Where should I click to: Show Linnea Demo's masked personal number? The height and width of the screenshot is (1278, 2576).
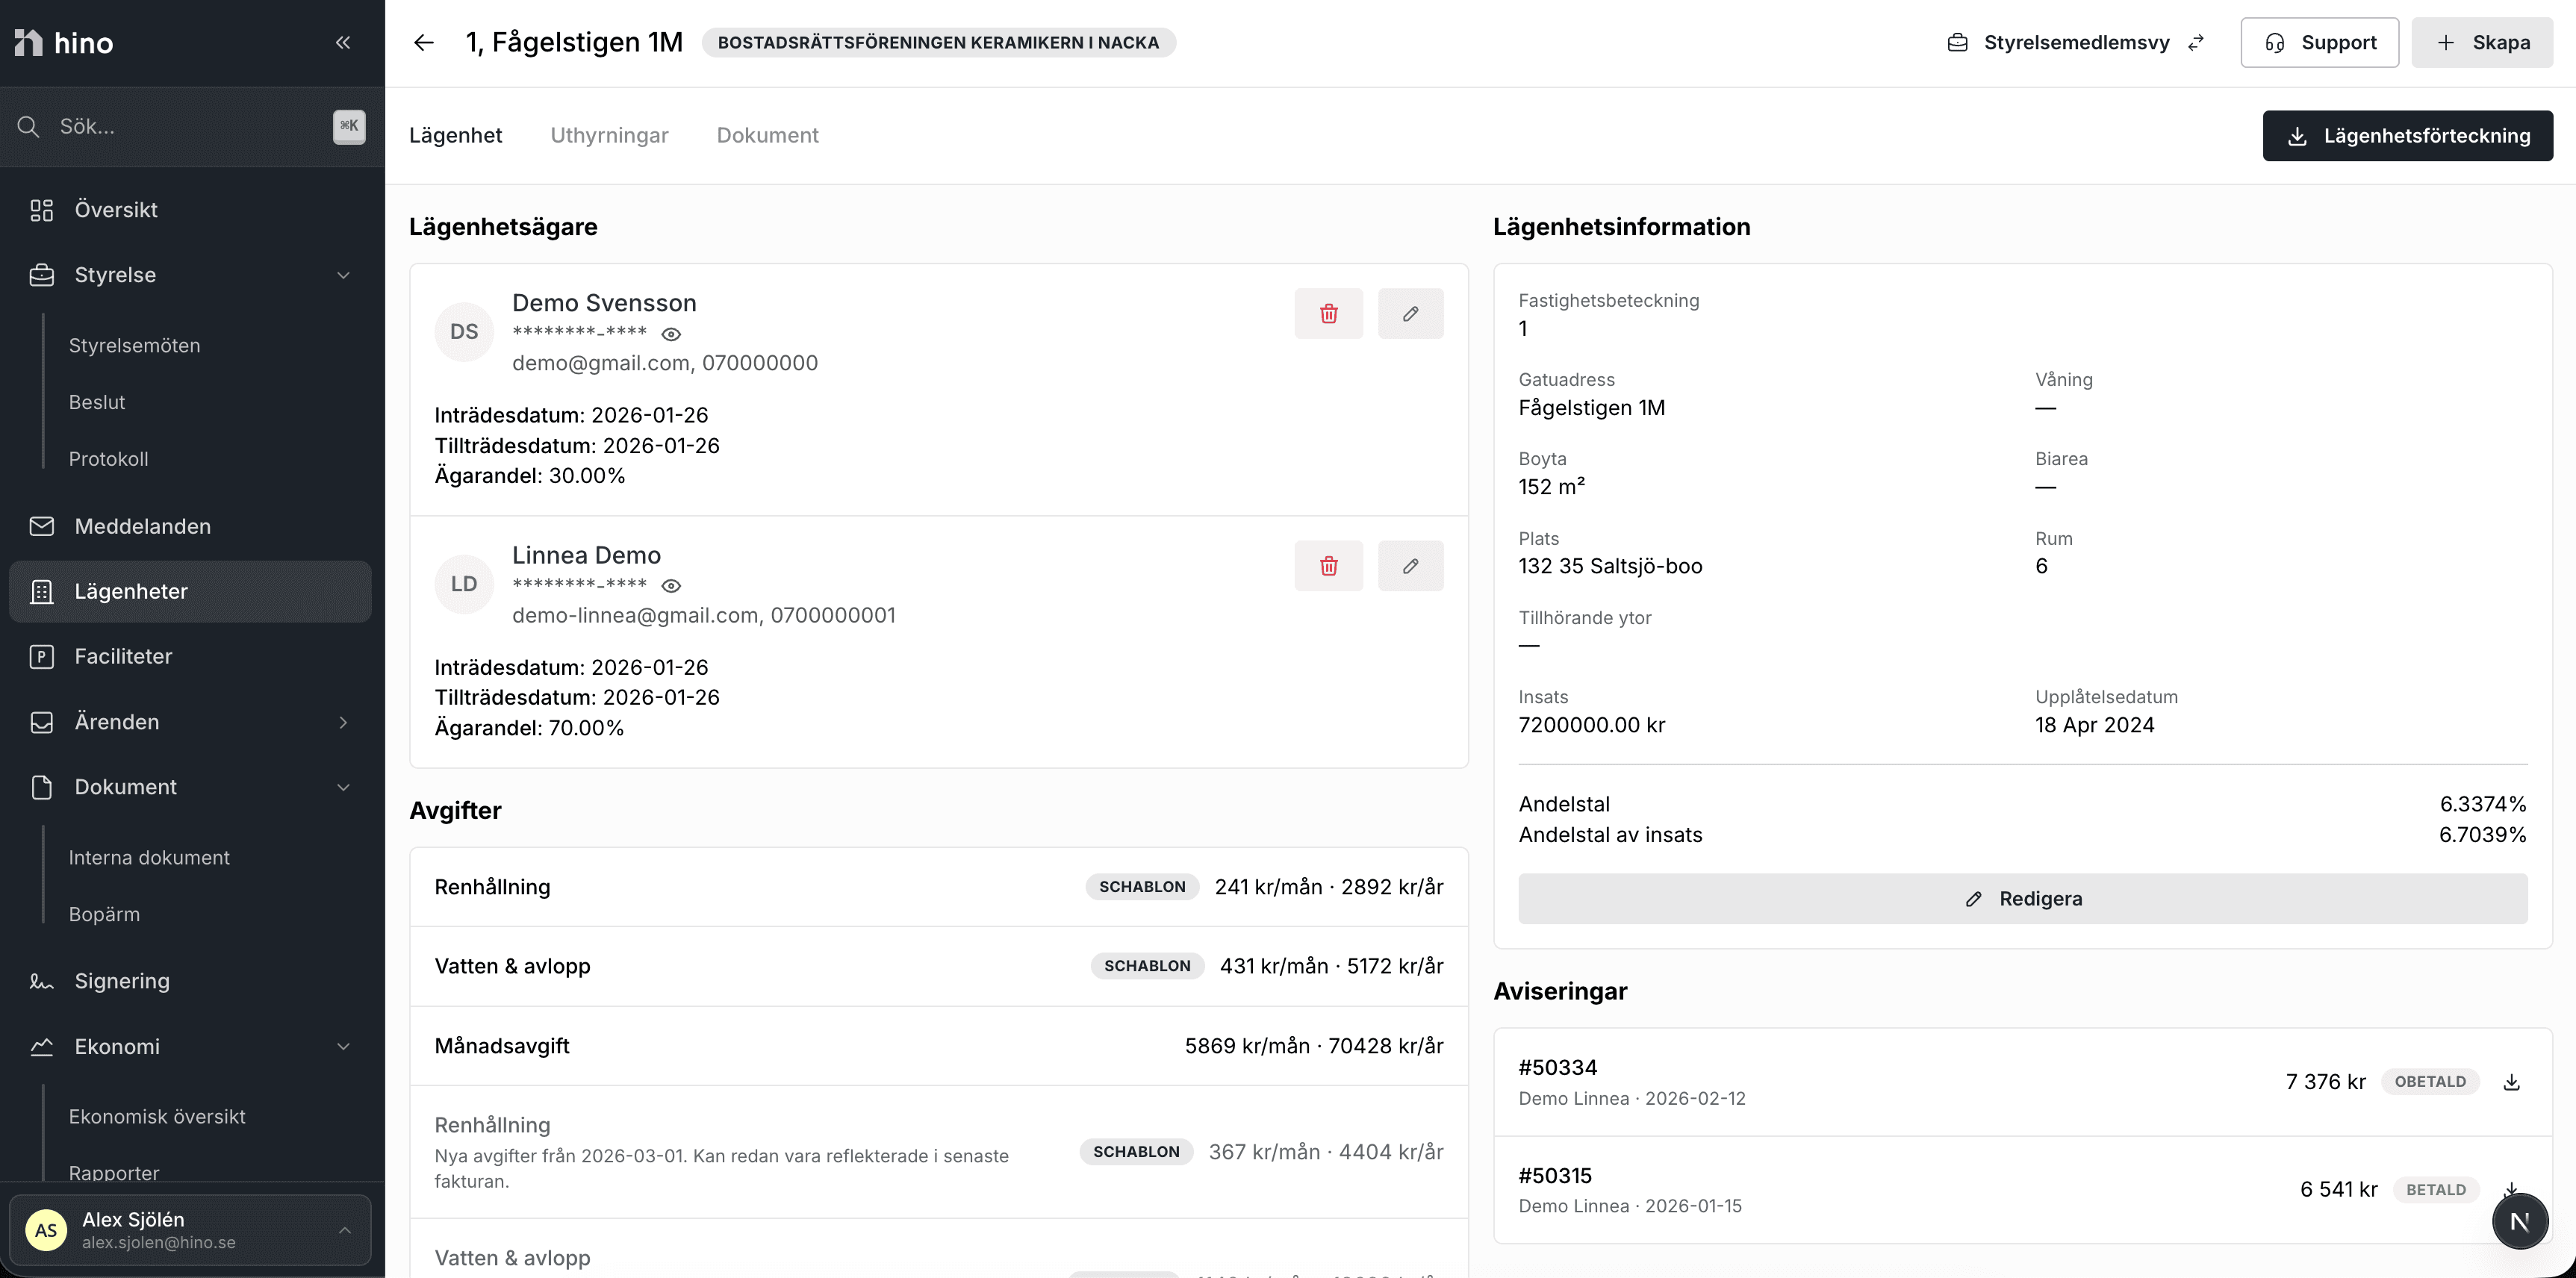(672, 586)
